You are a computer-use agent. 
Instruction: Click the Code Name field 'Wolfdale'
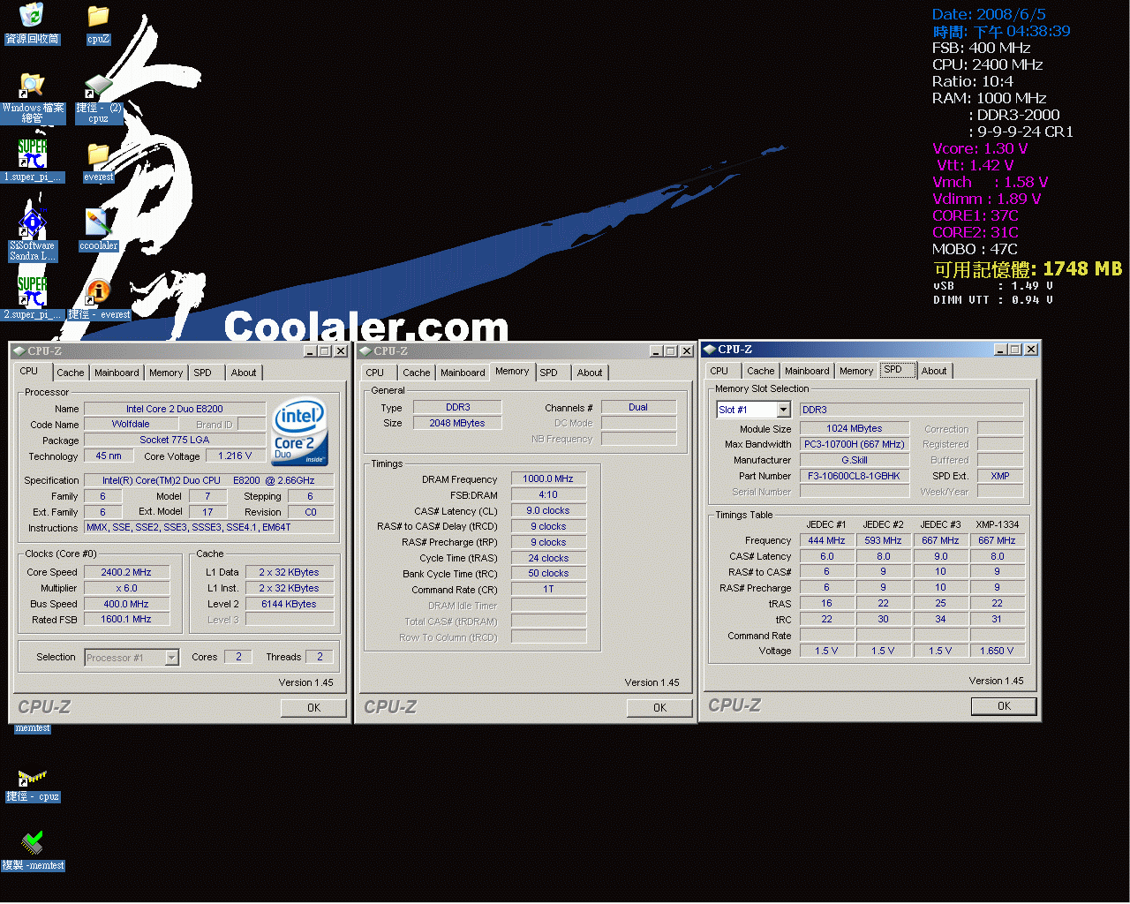click(x=131, y=425)
